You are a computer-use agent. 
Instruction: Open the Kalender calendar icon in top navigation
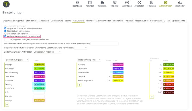point(90,3)
